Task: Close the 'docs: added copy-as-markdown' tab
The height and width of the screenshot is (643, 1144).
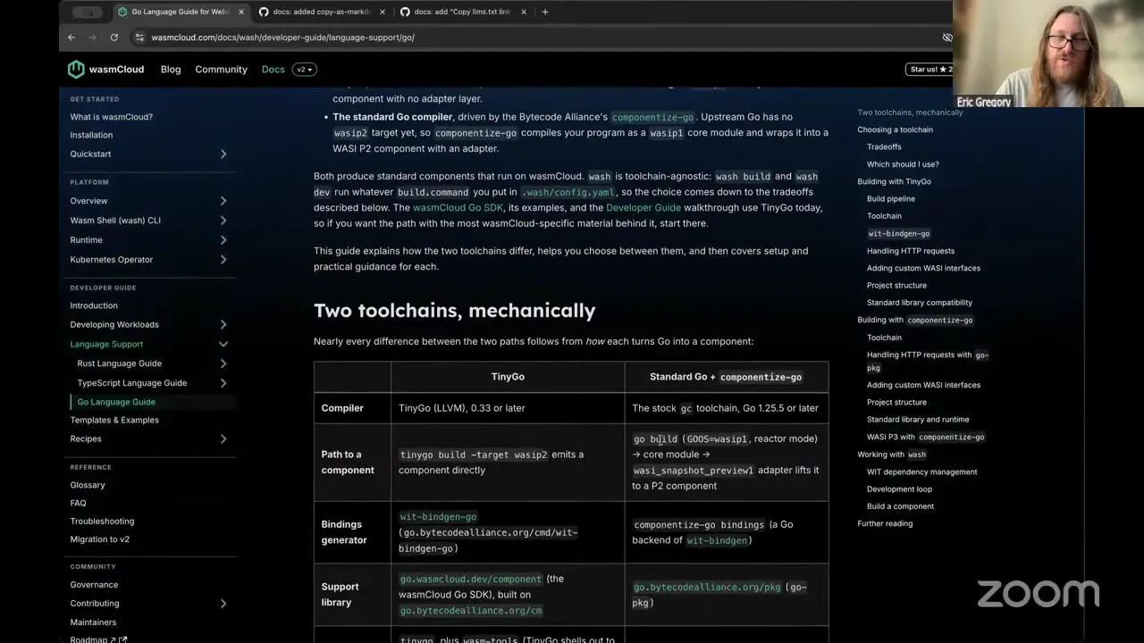Action: click(383, 12)
